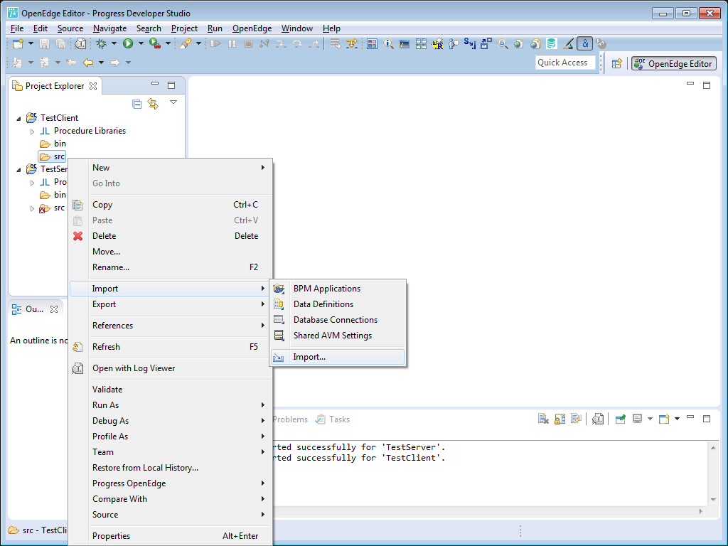Click the 'S to i' translate toolbar icon
The width and height of the screenshot is (728, 546).
point(469,43)
